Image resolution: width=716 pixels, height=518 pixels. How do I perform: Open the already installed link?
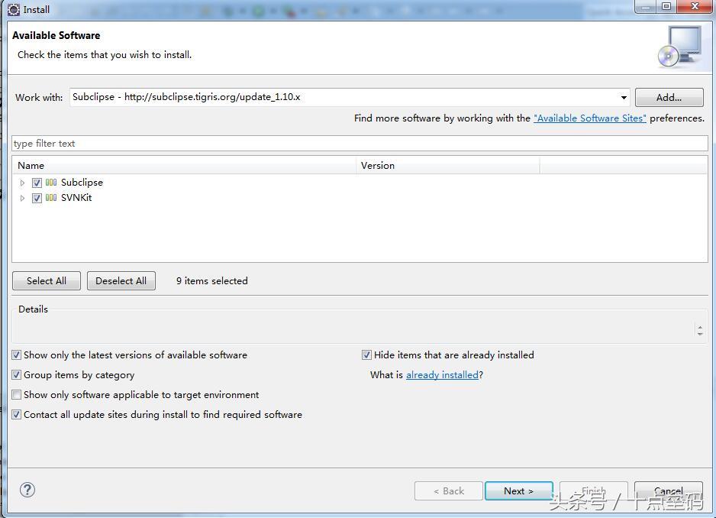click(442, 375)
